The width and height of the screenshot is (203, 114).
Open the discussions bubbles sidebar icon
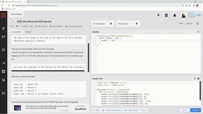[x=3, y=80]
